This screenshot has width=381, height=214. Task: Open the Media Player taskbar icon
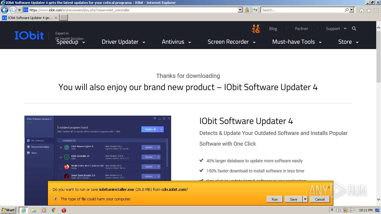pyautogui.click(x=44, y=210)
